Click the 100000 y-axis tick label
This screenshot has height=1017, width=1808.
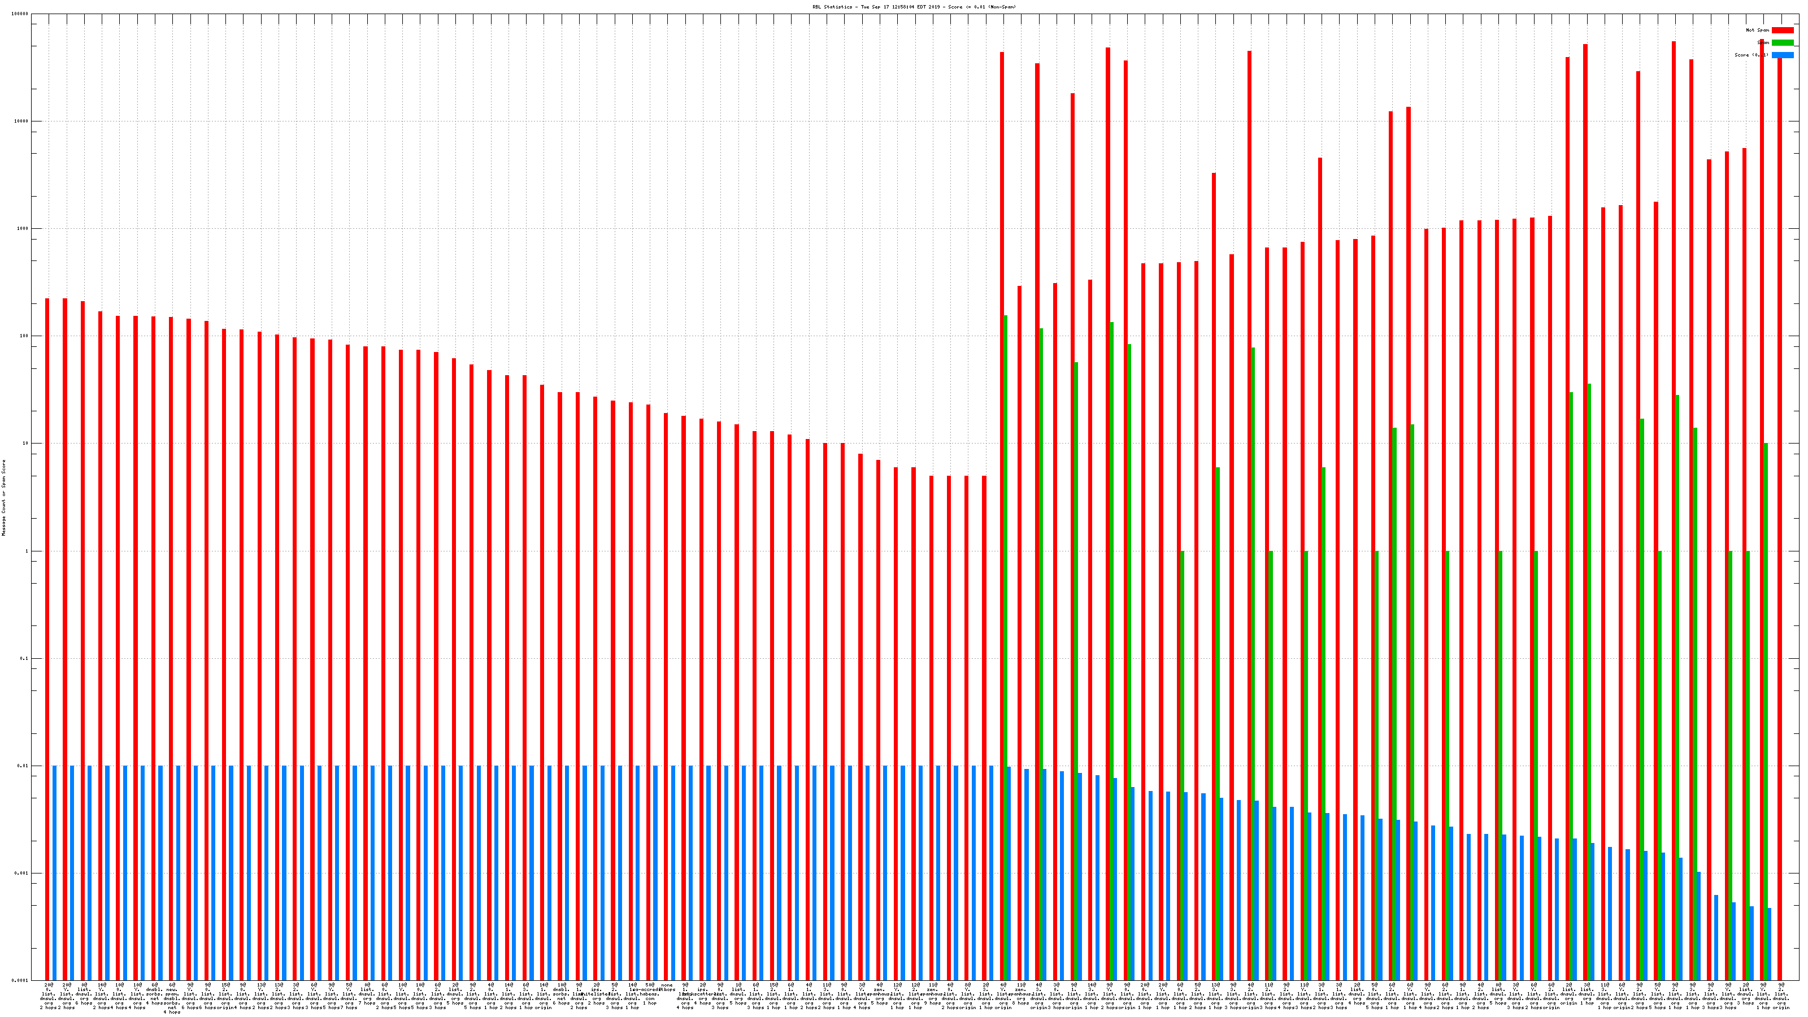tap(21, 14)
